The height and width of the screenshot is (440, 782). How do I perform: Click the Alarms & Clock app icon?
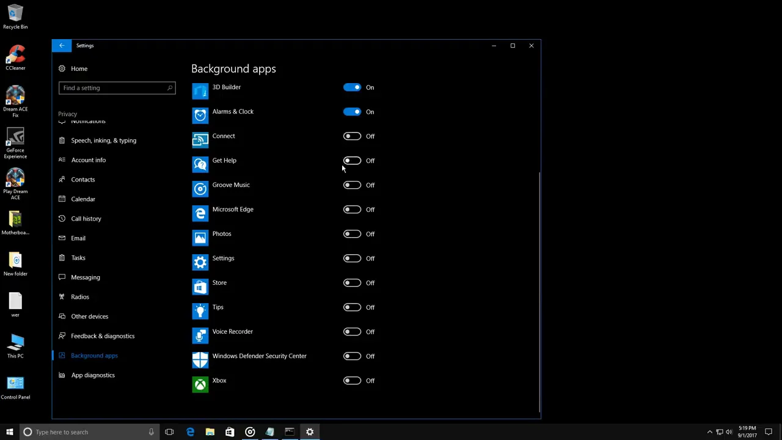click(200, 116)
